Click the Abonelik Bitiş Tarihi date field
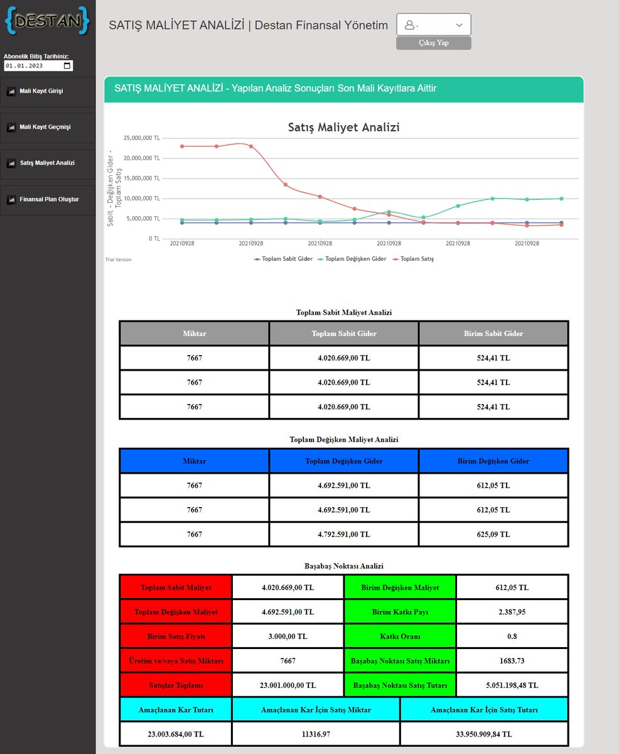 (38, 65)
